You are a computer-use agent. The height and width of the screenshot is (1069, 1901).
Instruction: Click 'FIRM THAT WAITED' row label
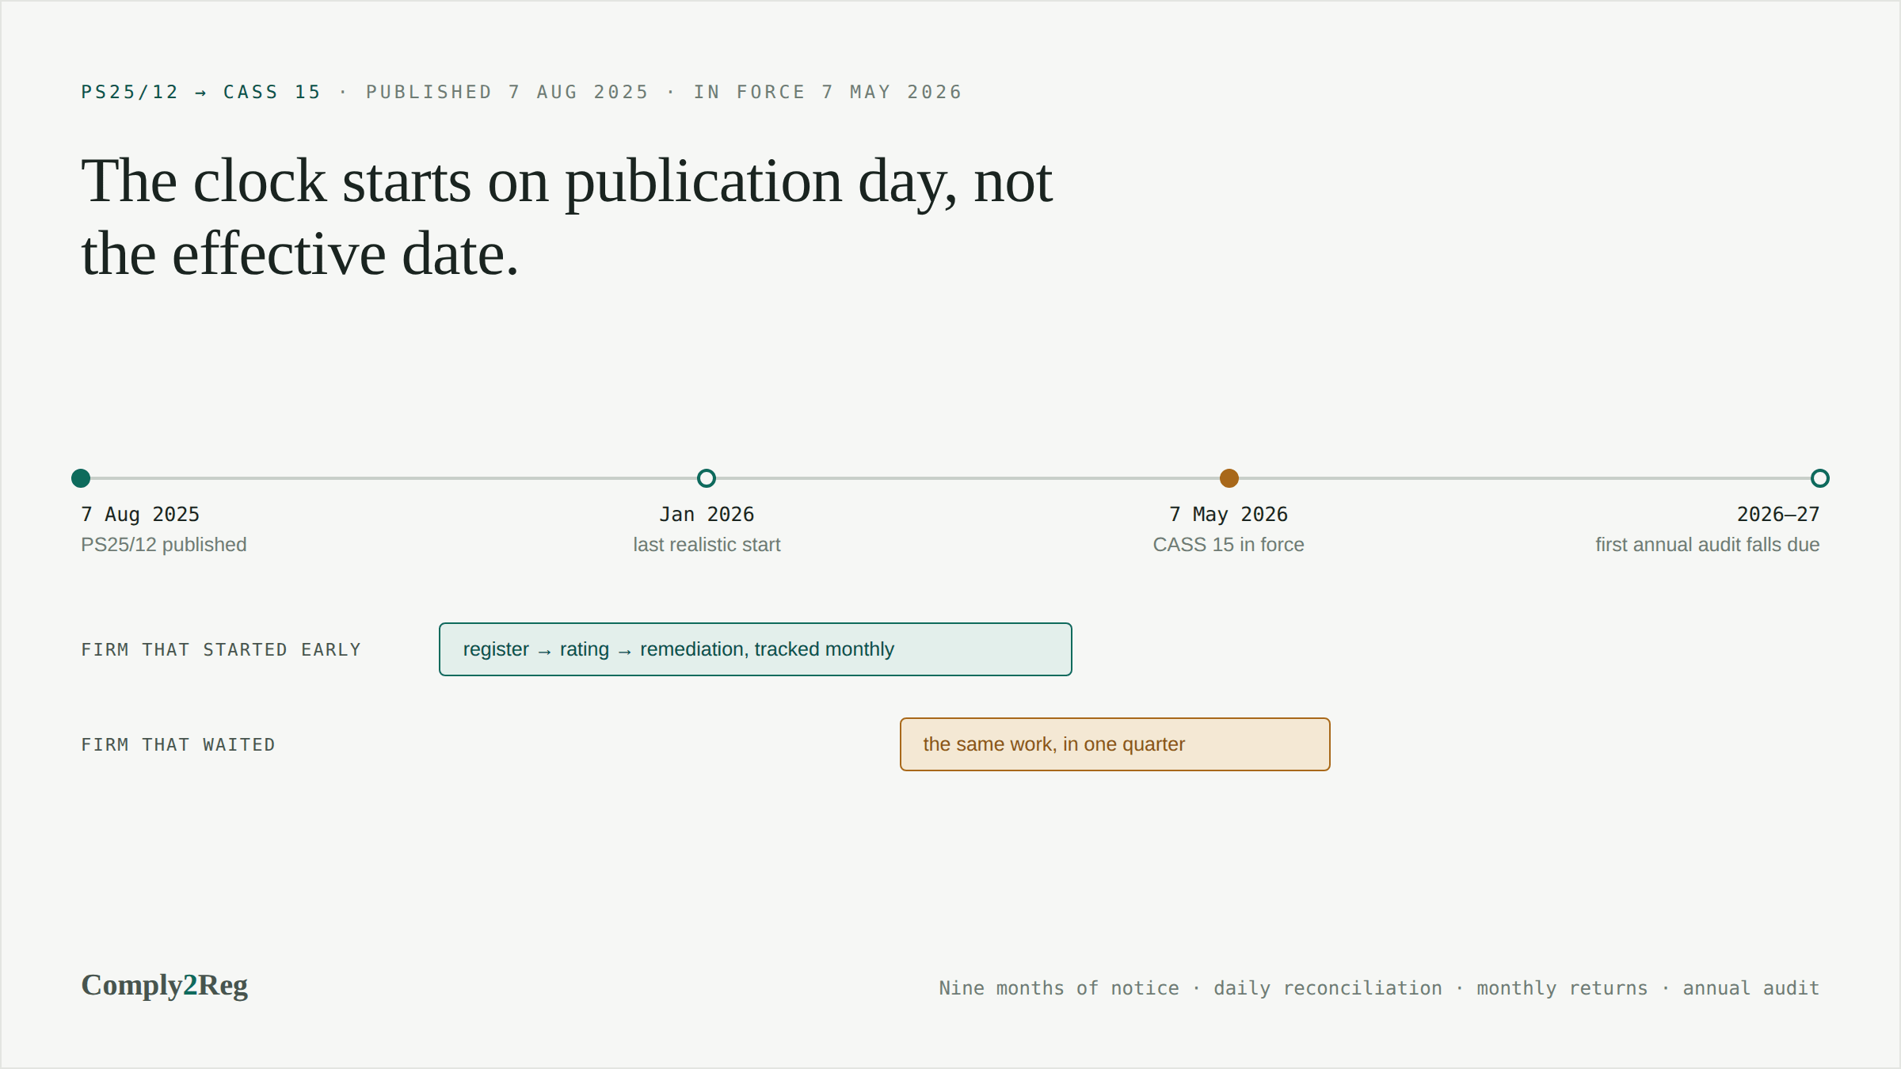[178, 745]
